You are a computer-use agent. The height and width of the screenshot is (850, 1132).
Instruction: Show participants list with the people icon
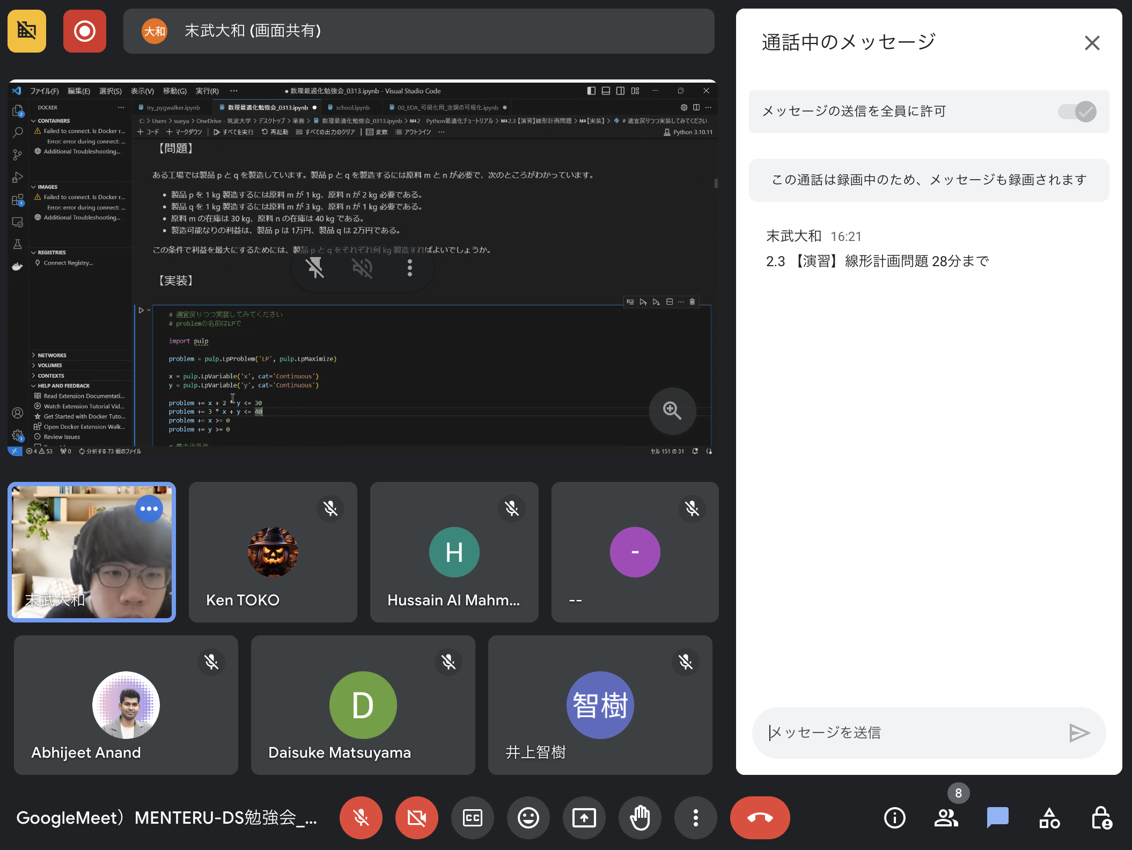coord(946,818)
